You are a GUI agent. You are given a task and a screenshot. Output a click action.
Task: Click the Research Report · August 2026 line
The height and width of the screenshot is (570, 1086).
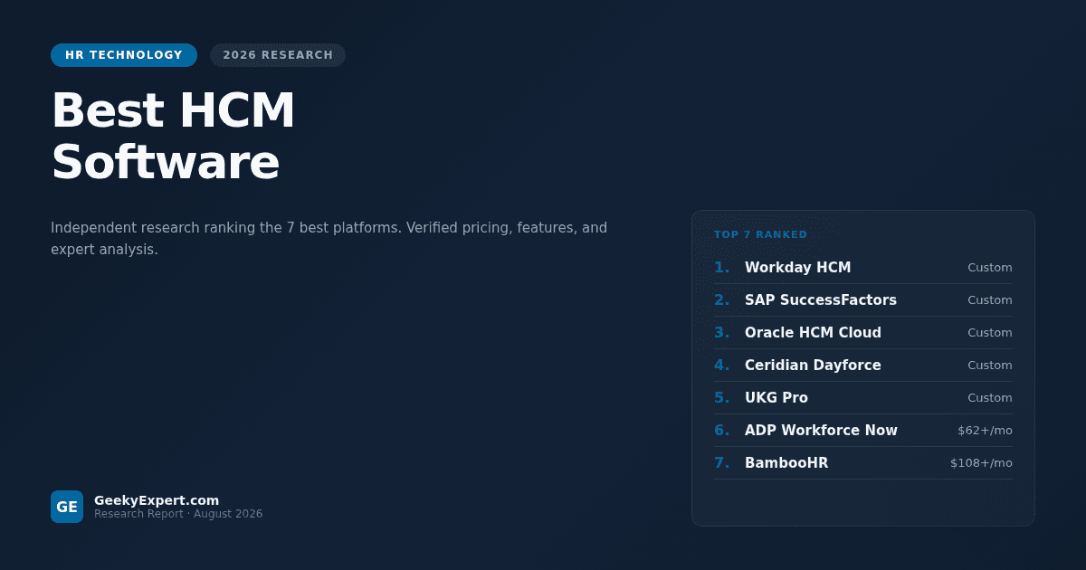(178, 514)
